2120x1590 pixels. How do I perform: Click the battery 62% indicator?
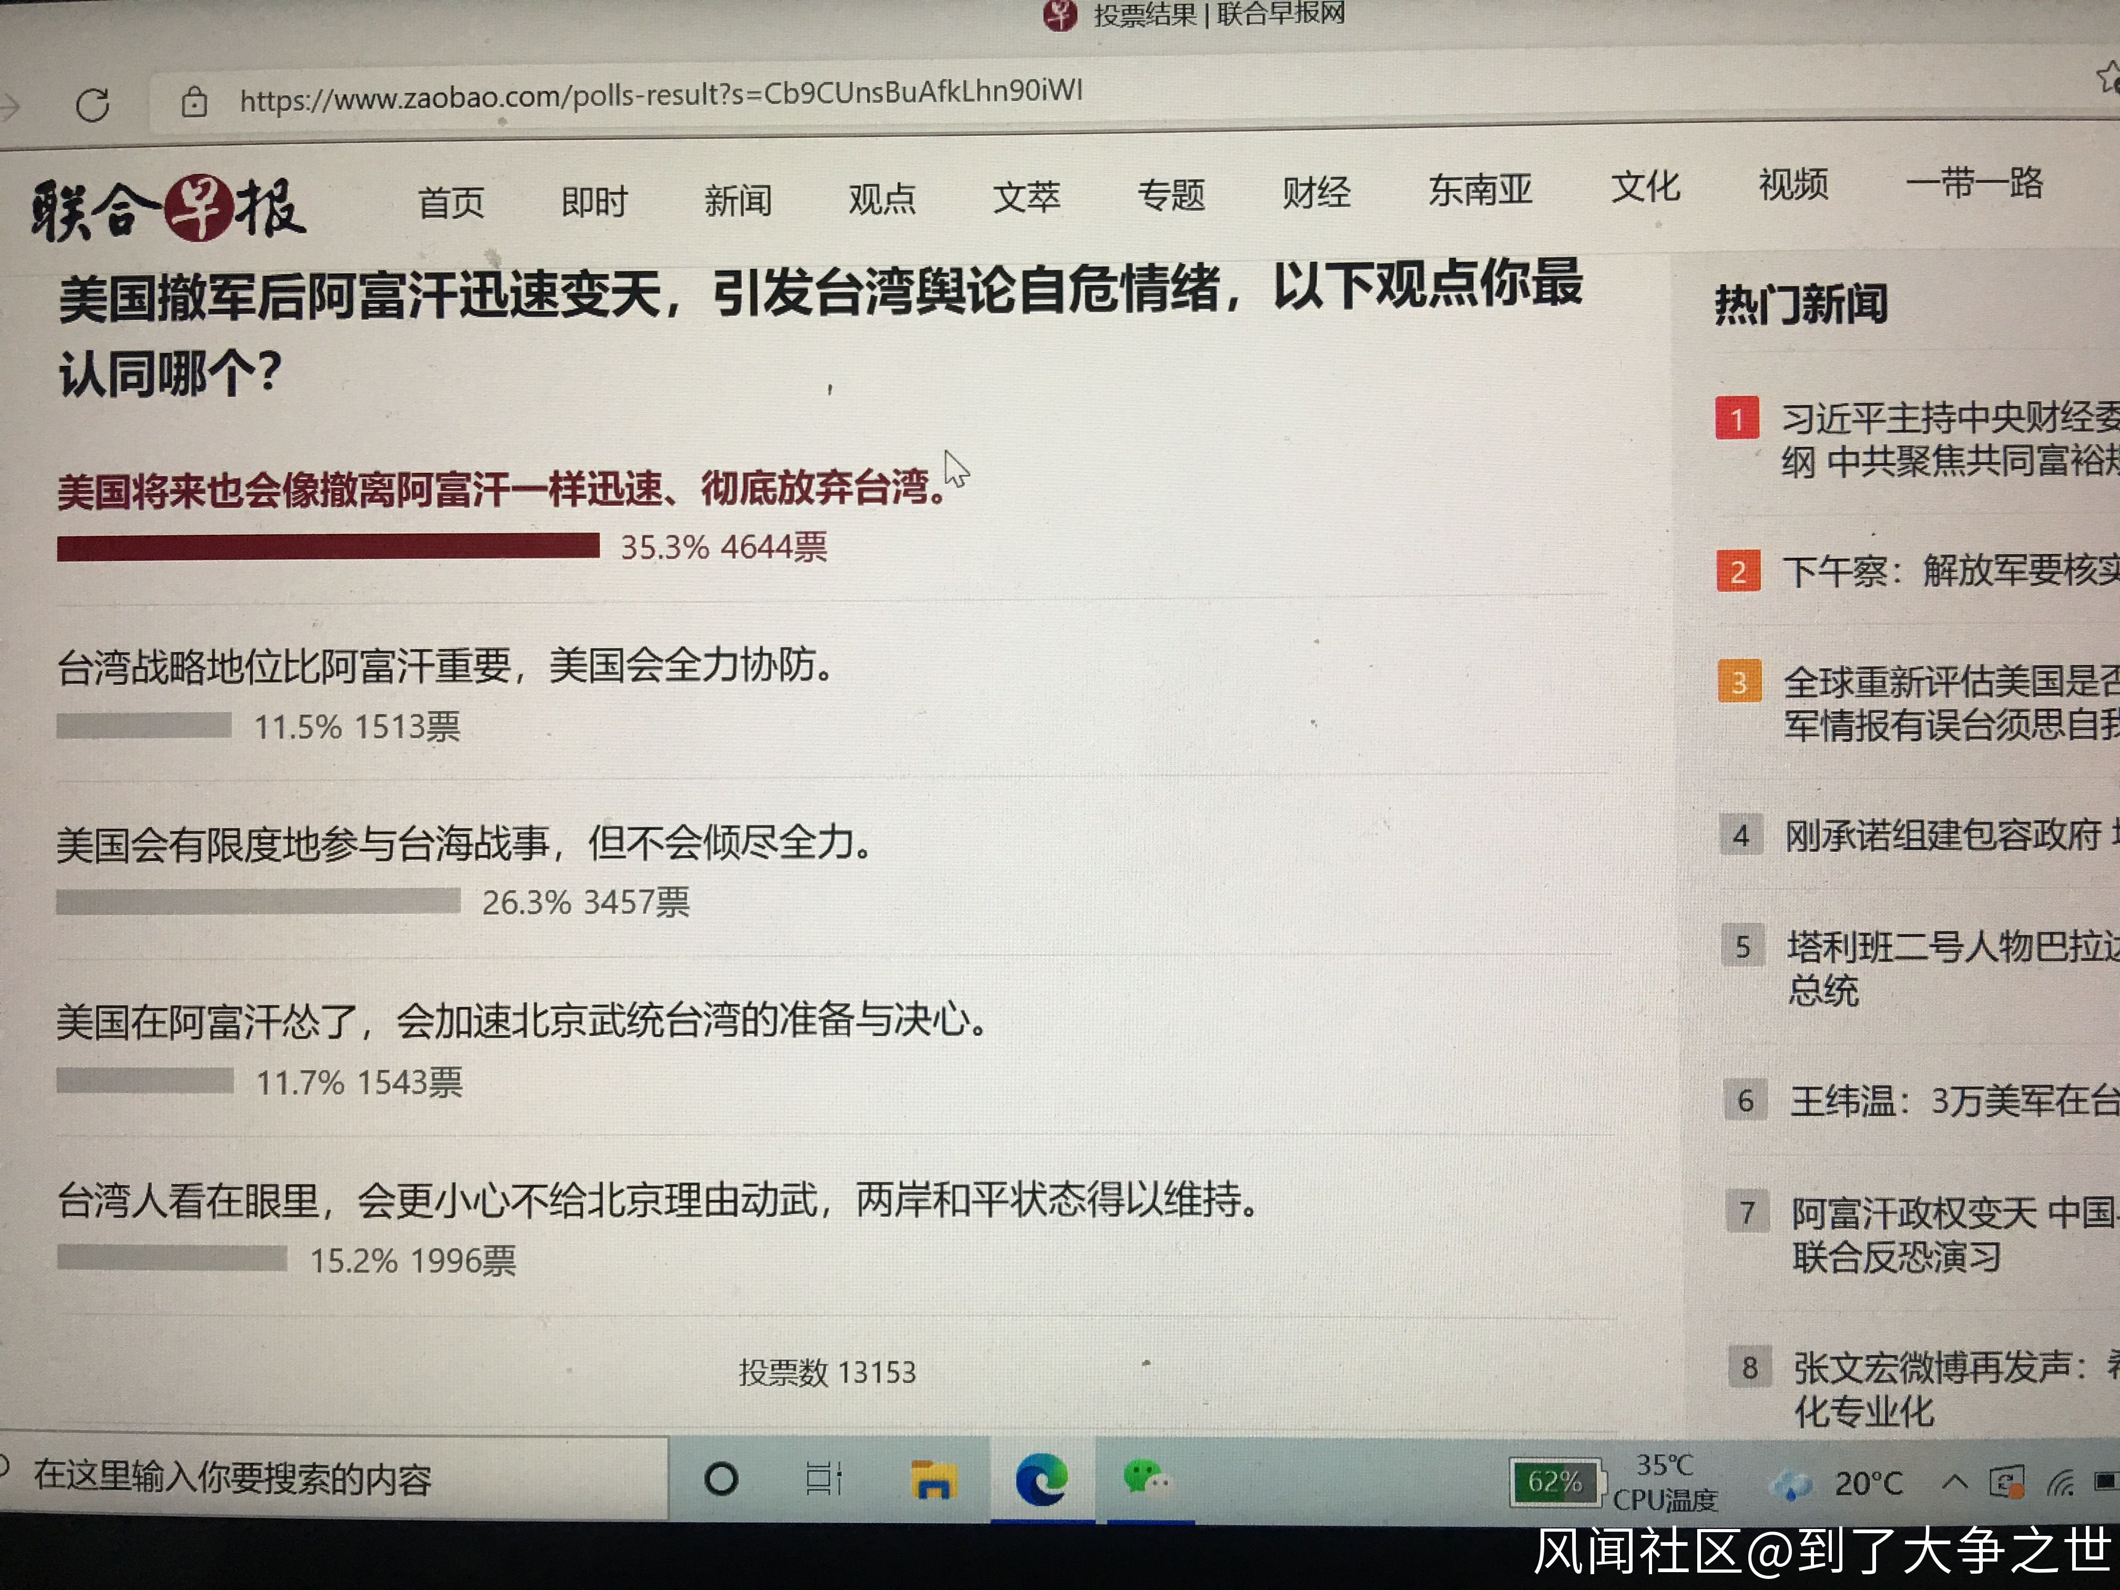[1555, 1483]
